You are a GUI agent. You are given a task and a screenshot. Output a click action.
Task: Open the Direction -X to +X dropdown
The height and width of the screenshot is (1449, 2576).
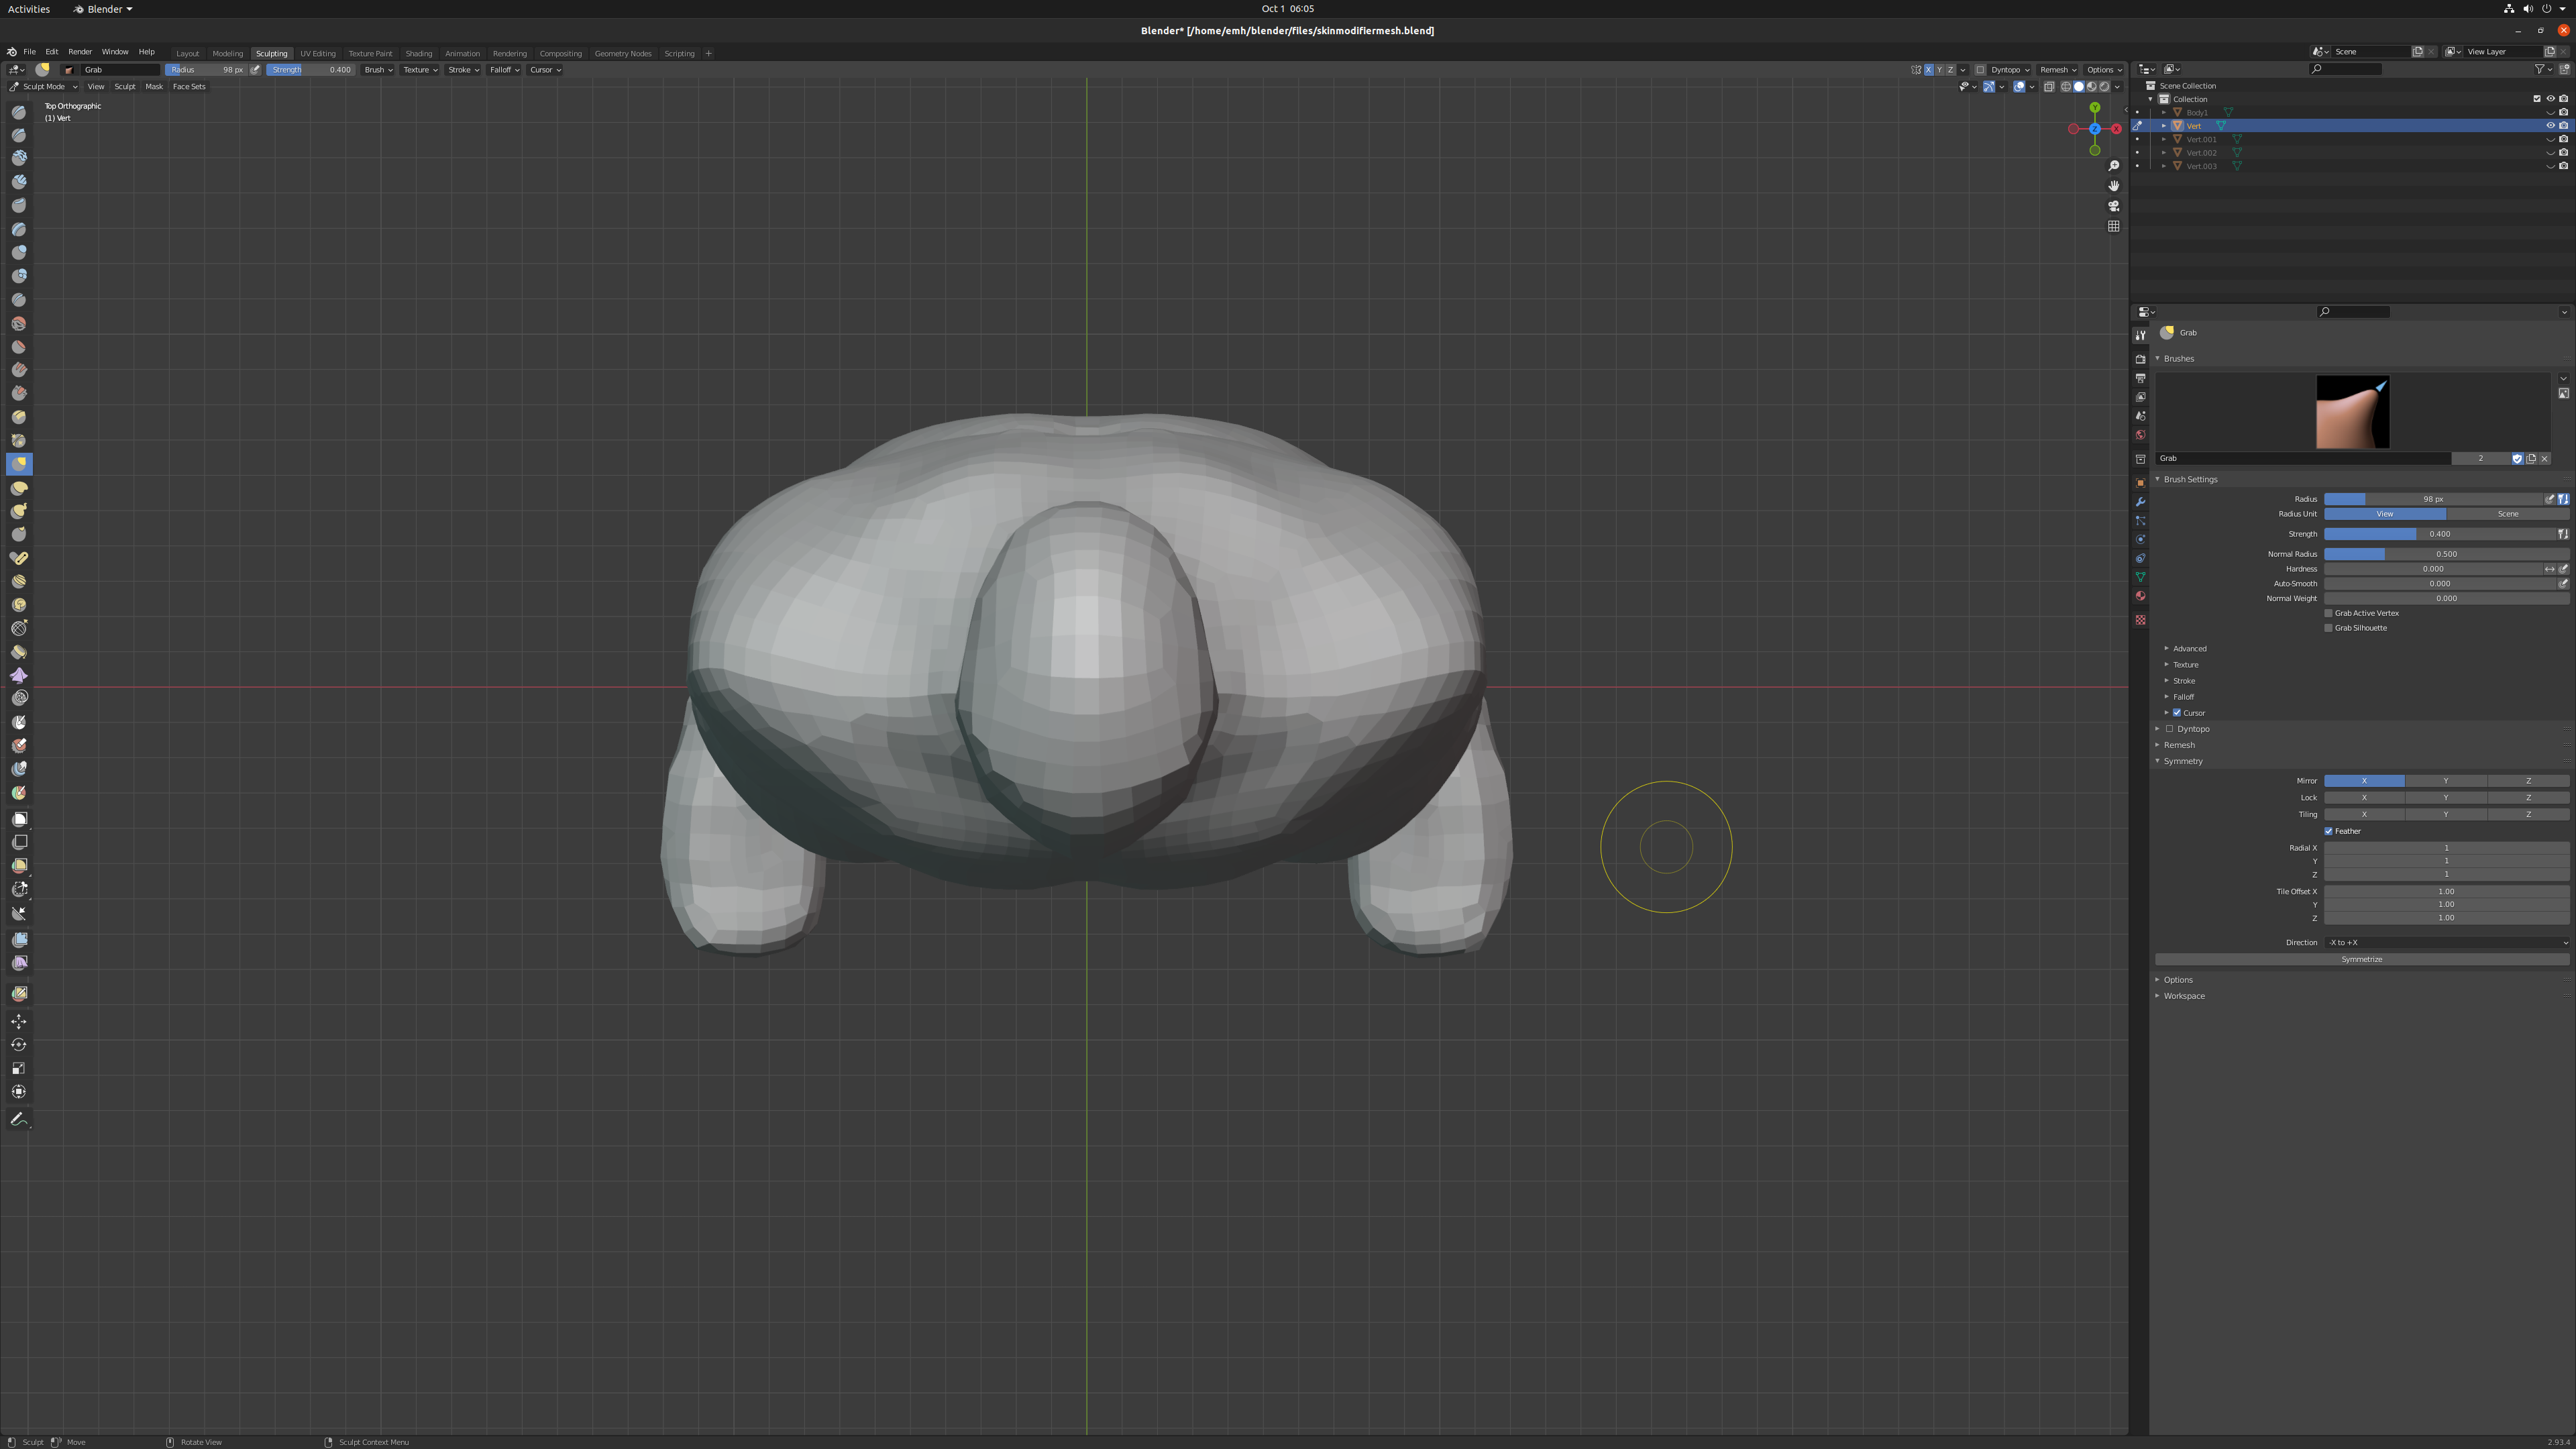click(x=2446, y=942)
